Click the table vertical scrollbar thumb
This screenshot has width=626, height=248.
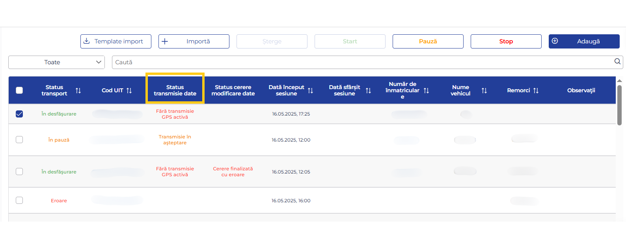click(619, 105)
